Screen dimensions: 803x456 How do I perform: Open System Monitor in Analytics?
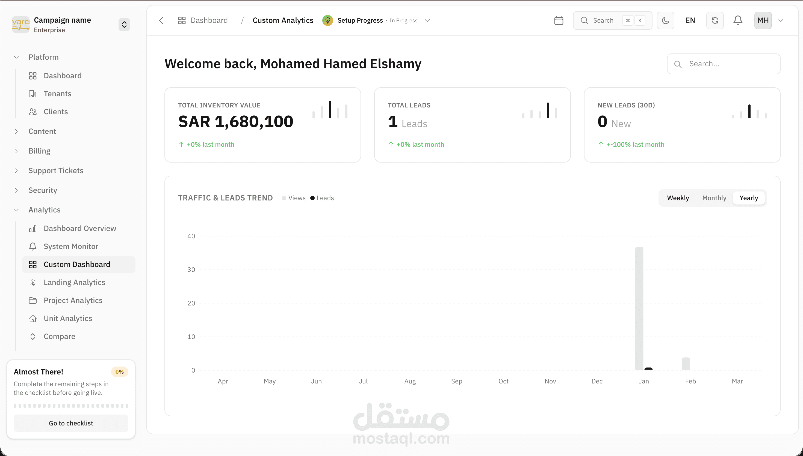tap(71, 247)
